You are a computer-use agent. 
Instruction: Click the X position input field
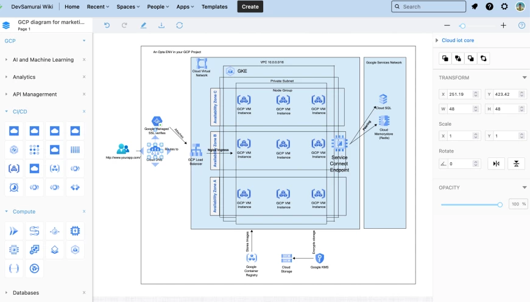pos(459,94)
